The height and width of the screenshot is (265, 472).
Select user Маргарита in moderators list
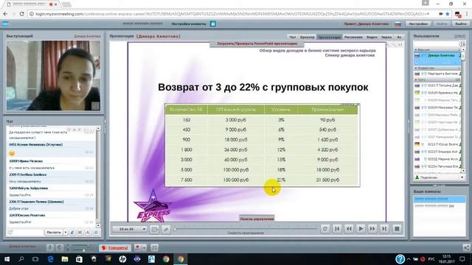(x=437, y=74)
